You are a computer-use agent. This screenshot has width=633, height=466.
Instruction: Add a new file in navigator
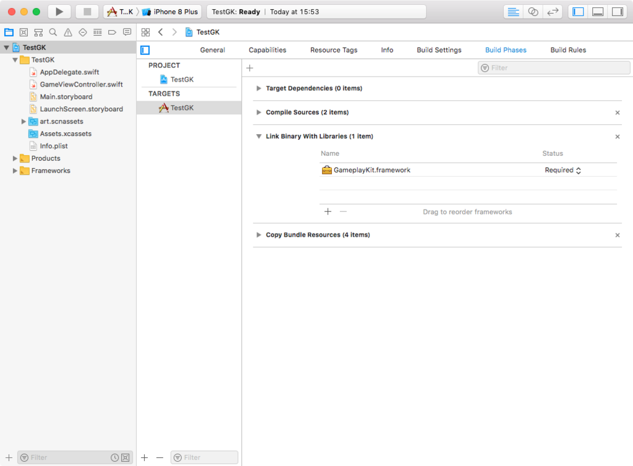9,457
